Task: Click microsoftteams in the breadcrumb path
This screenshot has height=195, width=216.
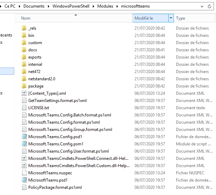Action: (x=135, y=6)
